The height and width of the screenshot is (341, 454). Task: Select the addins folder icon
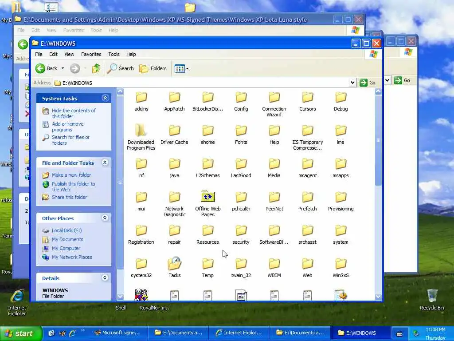(x=141, y=97)
